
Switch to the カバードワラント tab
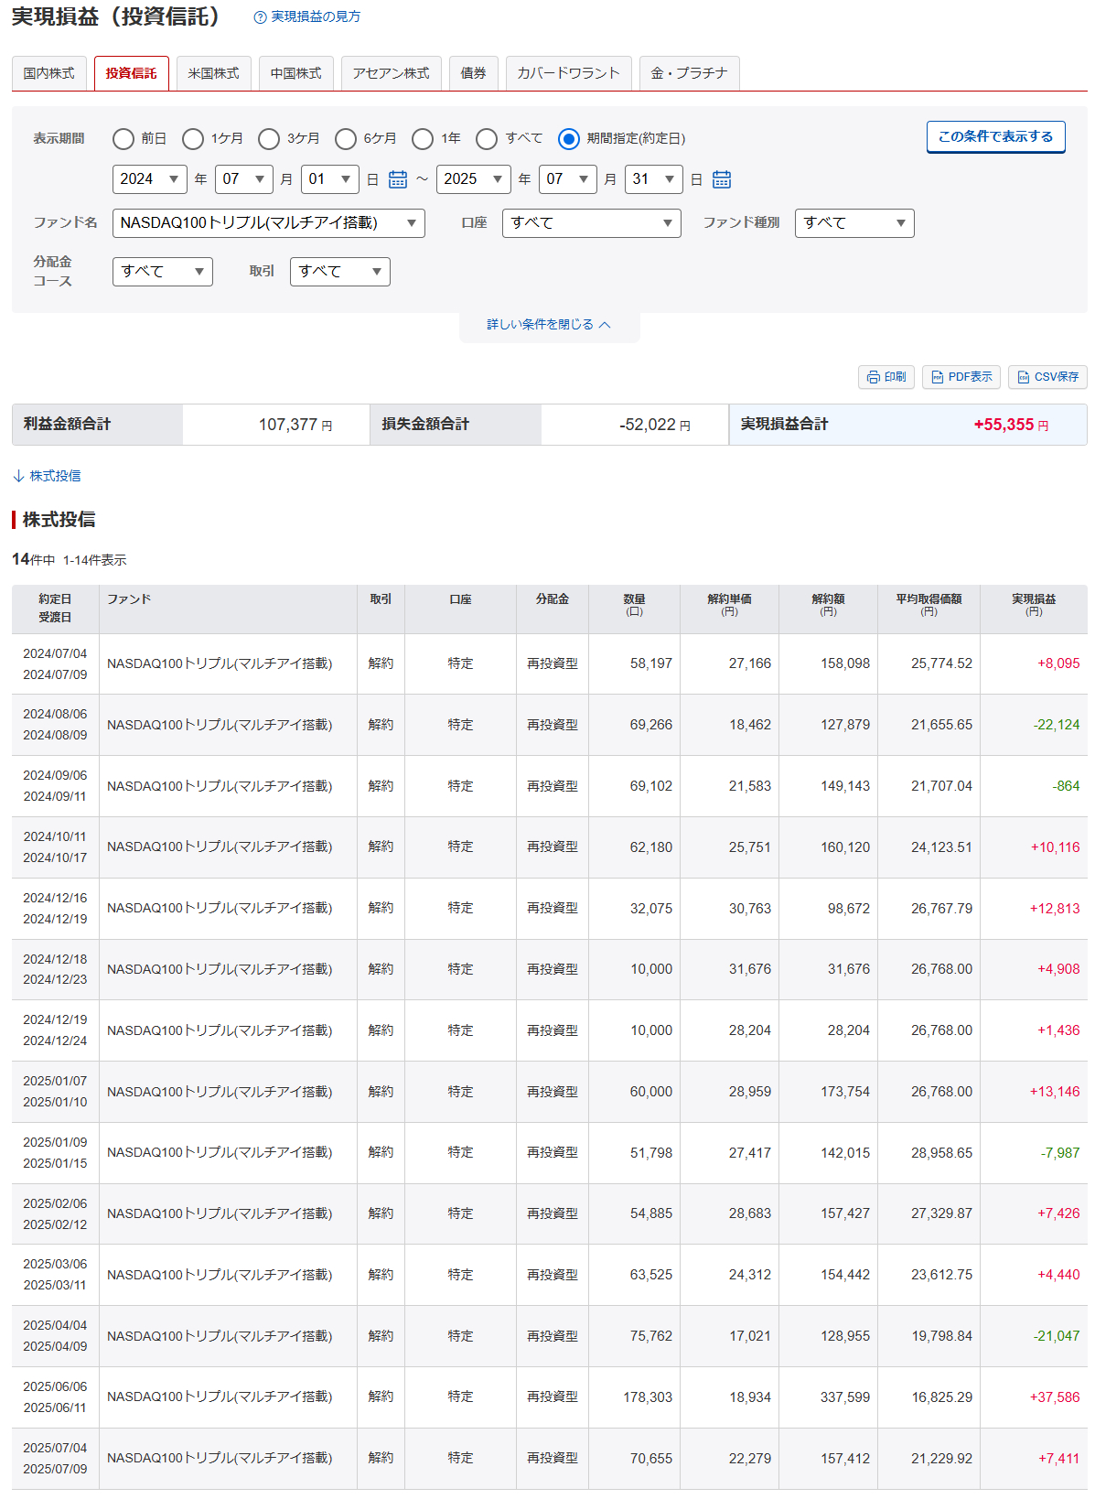click(x=569, y=73)
